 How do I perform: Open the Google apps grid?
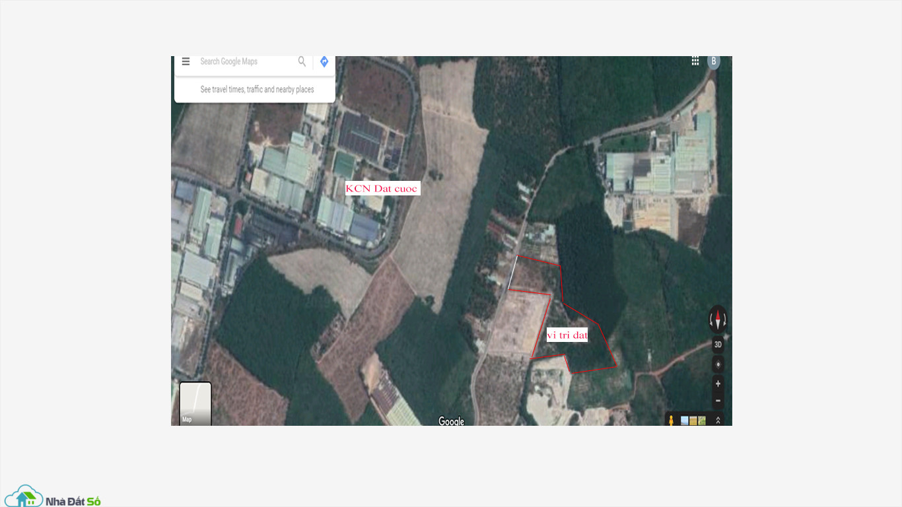pos(695,61)
